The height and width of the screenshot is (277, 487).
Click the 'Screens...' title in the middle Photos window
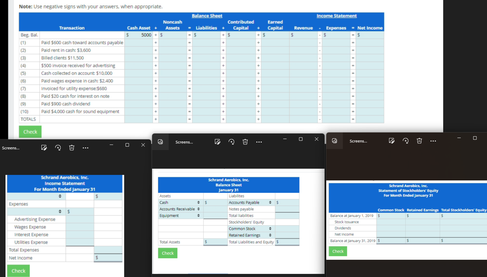click(184, 142)
